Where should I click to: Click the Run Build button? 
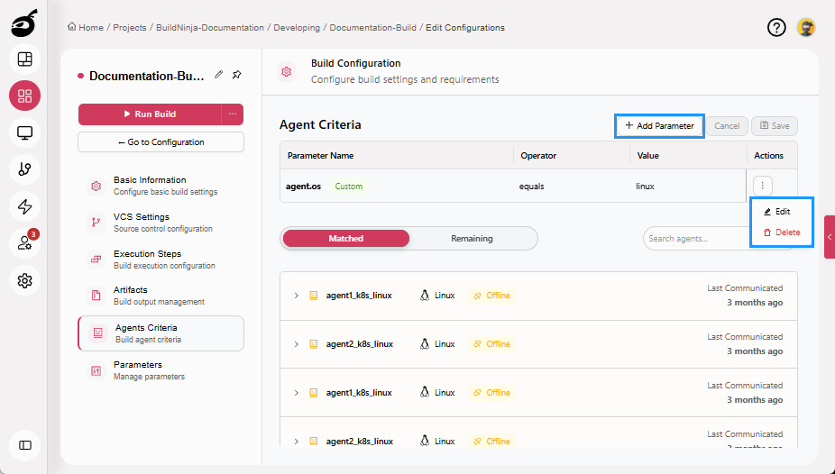pyautogui.click(x=150, y=114)
